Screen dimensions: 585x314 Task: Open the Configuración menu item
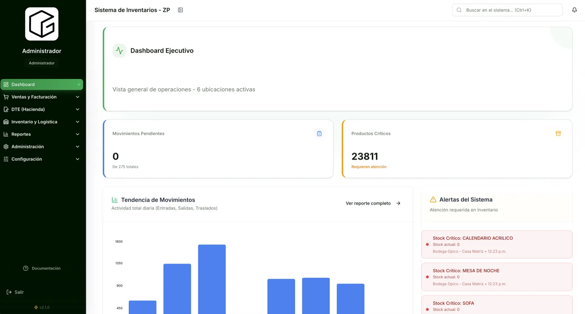(x=42, y=159)
